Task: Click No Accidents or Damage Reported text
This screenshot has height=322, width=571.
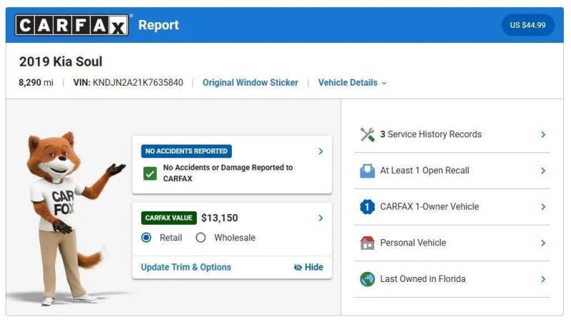Action: pos(228,173)
